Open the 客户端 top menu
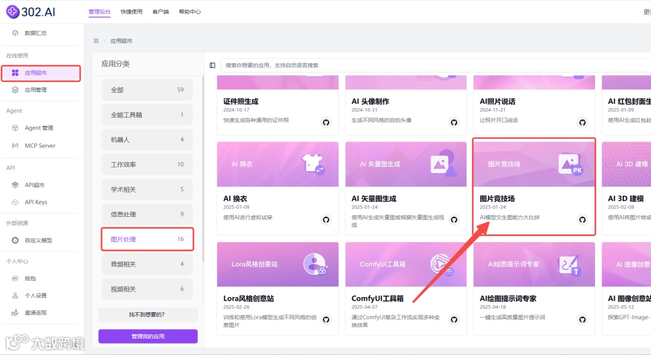Viewport: 651px width, 355px height. click(x=160, y=11)
